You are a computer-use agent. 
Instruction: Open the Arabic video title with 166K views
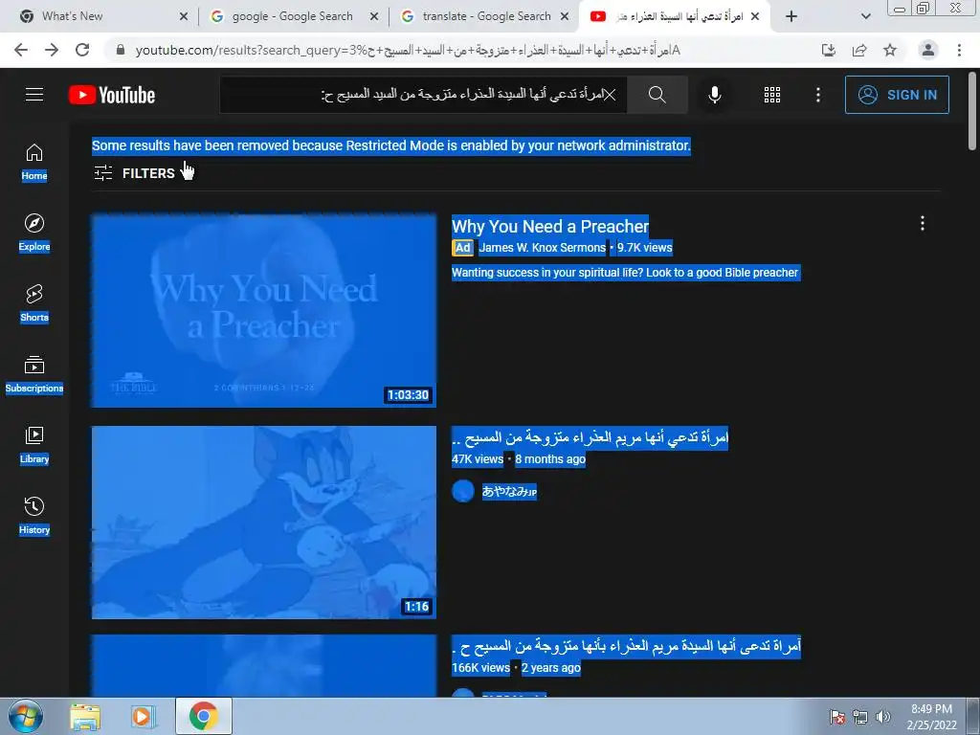point(626,646)
